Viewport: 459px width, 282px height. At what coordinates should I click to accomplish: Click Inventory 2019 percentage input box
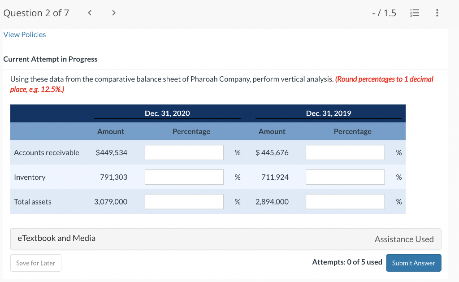point(345,177)
